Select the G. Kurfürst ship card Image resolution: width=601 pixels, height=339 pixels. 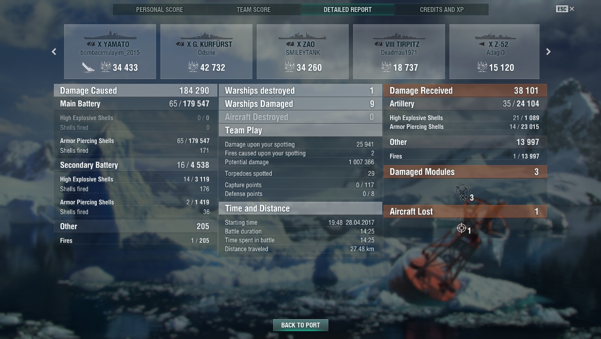pos(206,52)
